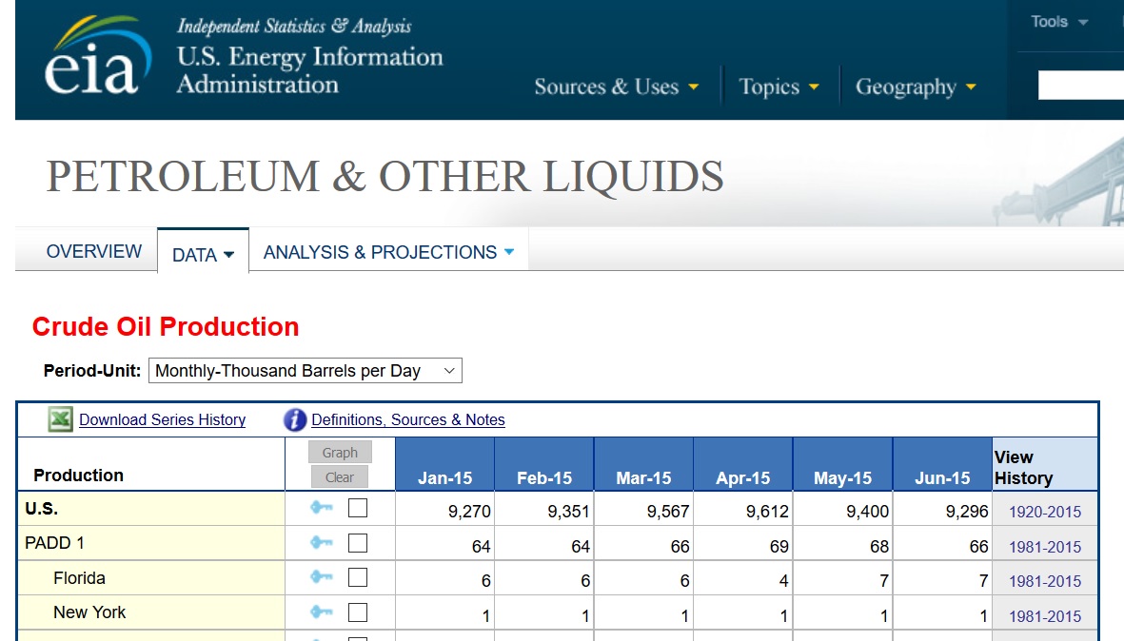
Task: Open the U.S. 1920-2015 history link
Action: pos(1045,512)
